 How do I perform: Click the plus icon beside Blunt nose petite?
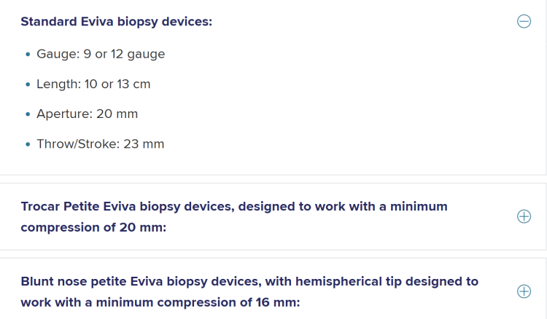tap(524, 291)
